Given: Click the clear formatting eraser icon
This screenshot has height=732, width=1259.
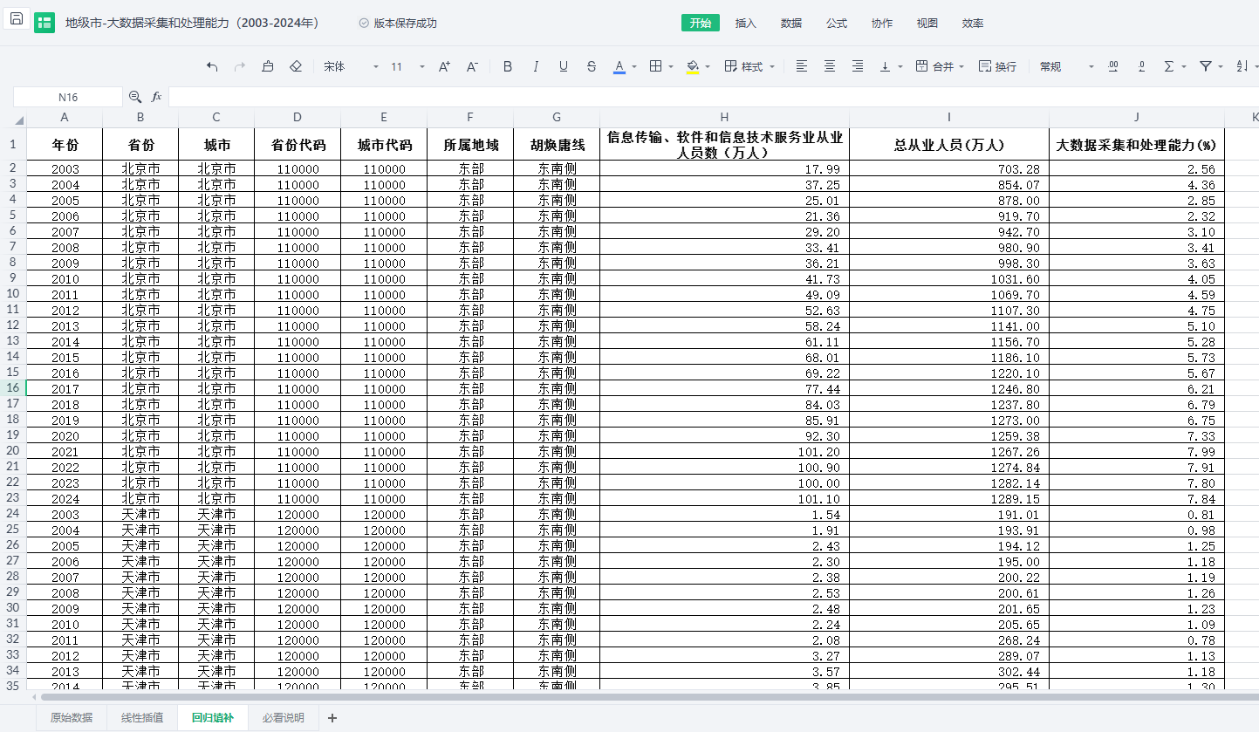Looking at the screenshot, I should (x=296, y=66).
